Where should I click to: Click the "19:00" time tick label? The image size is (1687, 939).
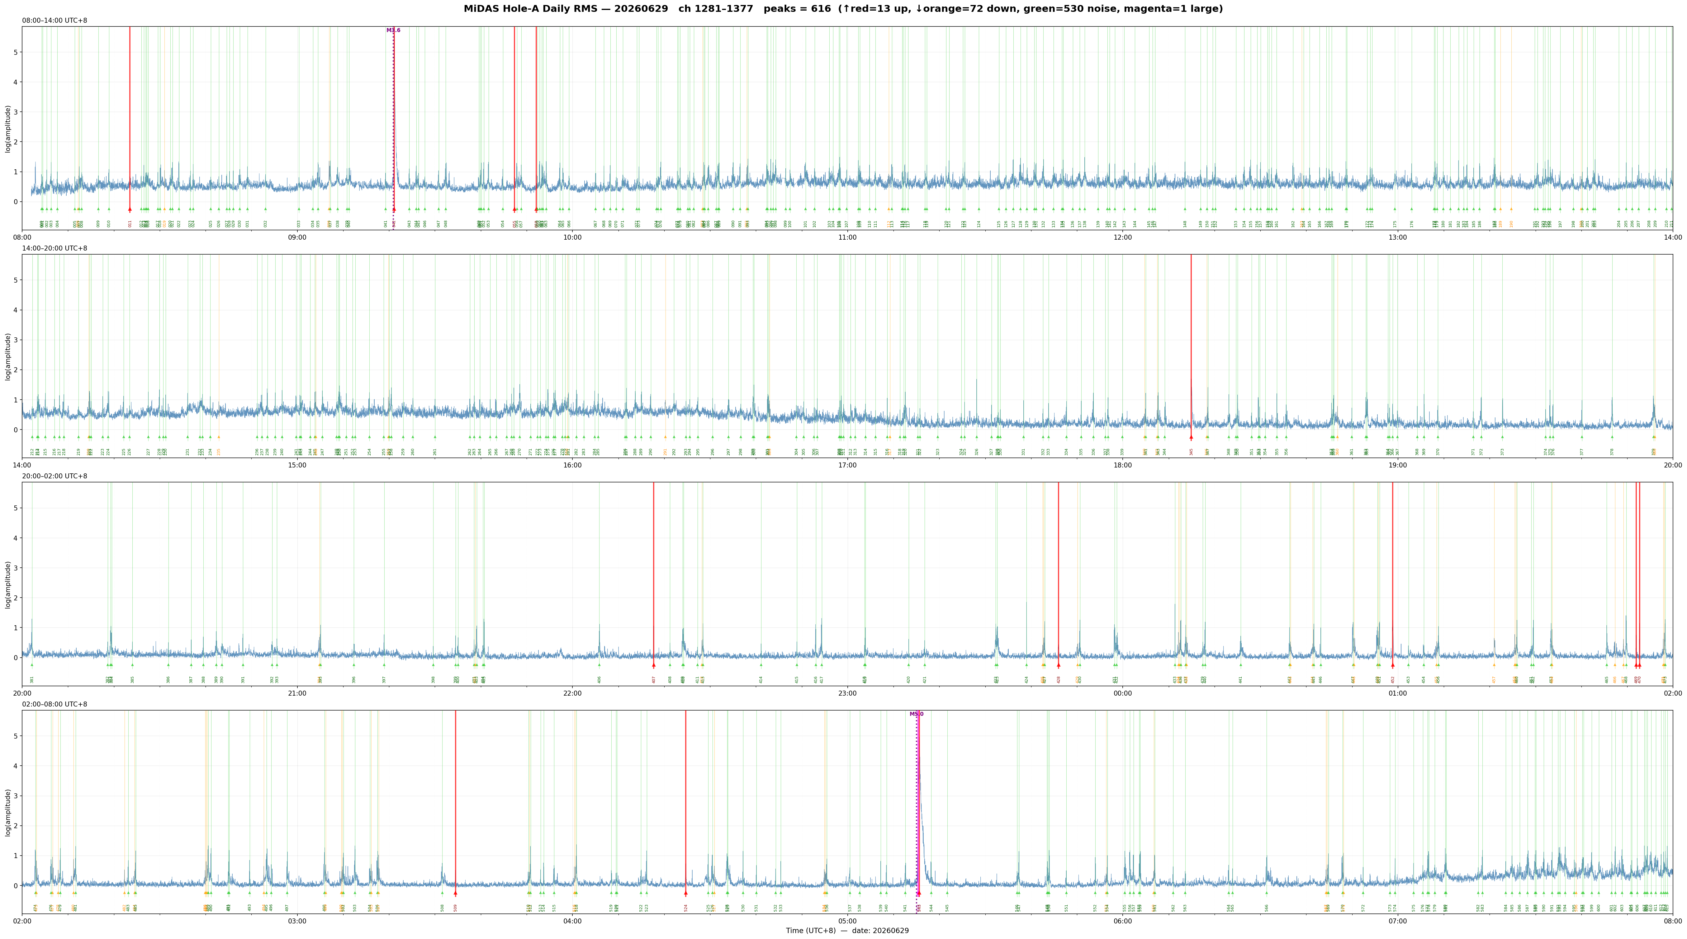click(1398, 465)
